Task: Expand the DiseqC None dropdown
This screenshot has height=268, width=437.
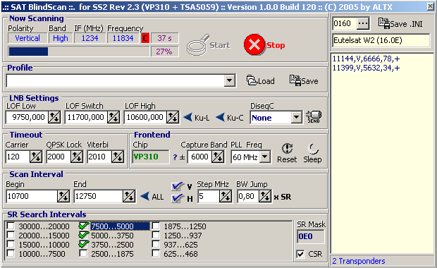Action: pos(297,117)
